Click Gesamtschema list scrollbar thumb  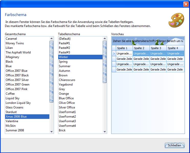tap(51, 72)
